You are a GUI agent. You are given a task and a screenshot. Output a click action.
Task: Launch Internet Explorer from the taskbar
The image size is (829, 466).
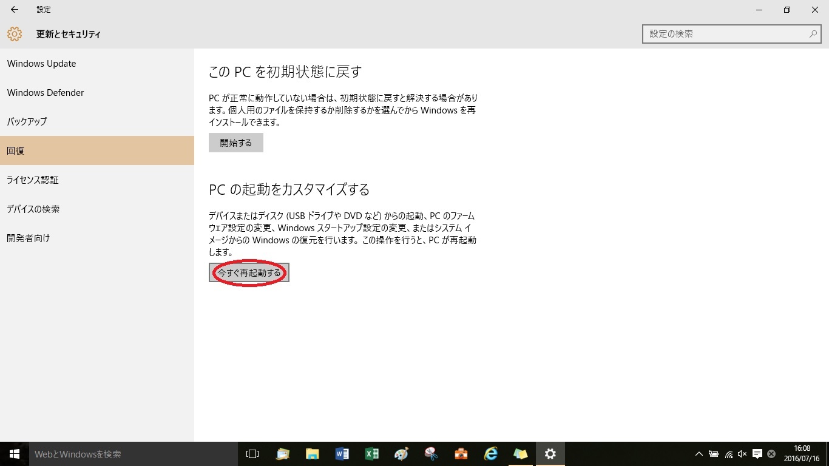coord(490,454)
